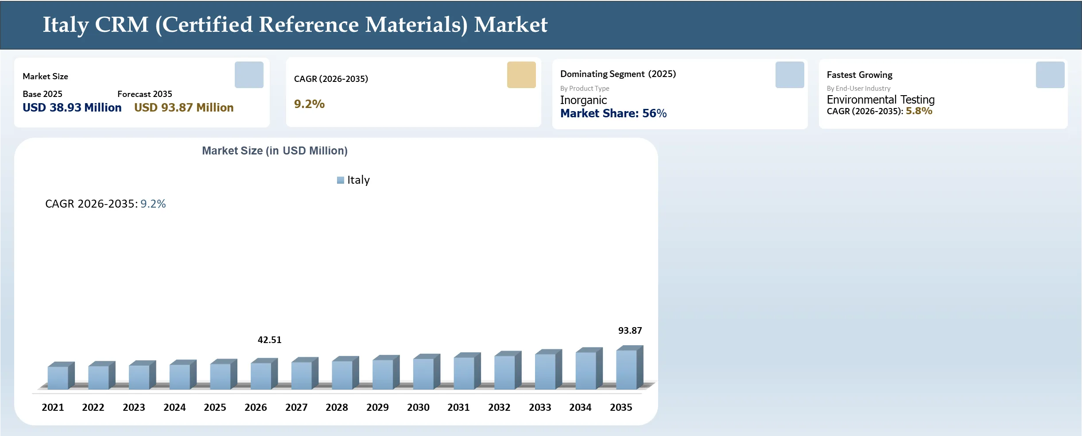Image resolution: width=1082 pixels, height=436 pixels.
Task: Click the 'CAGR (2026-2035): 5.8%' line
Action: point(879,111)
